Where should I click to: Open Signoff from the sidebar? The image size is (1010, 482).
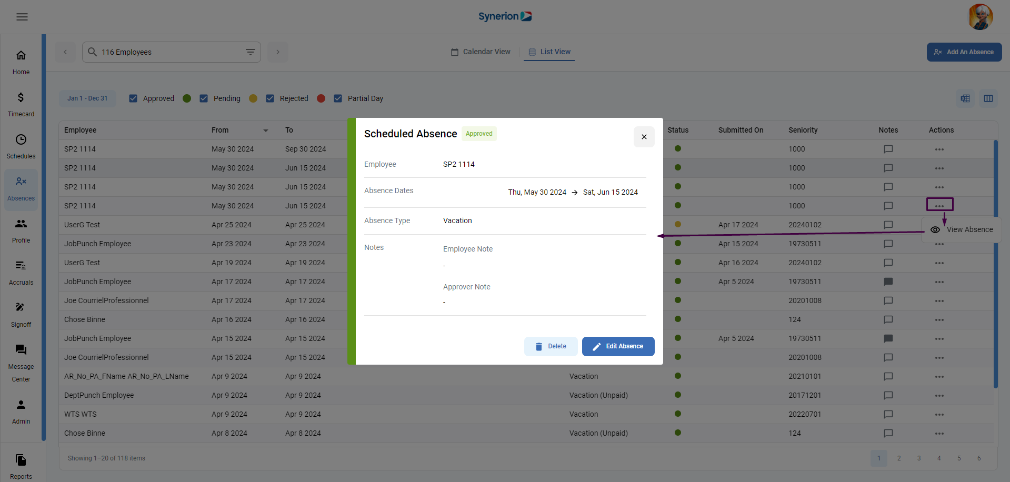[x=21, y=315]
